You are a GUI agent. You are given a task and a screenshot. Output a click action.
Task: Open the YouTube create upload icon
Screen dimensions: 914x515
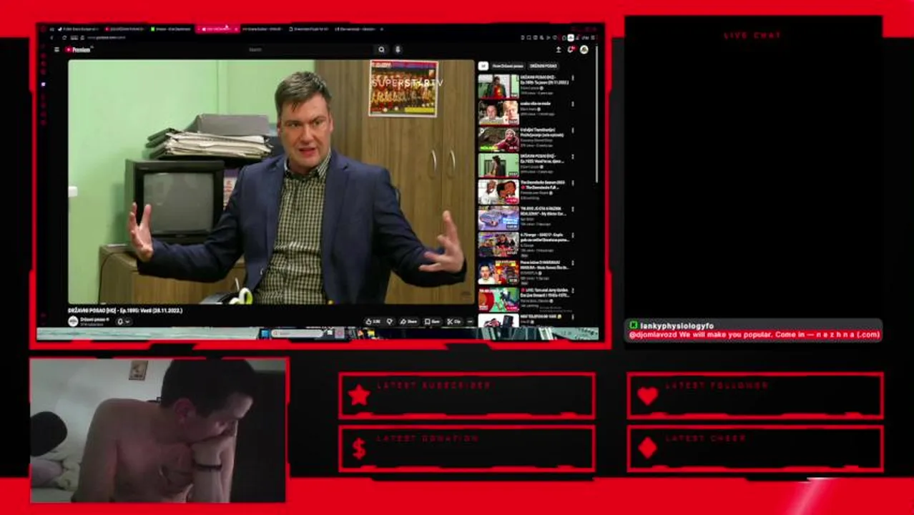558,49
